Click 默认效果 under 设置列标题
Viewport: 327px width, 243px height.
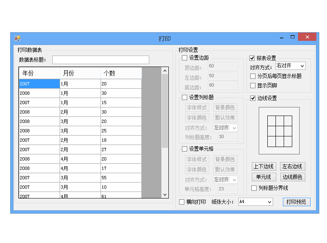pyautogui.click(x=225, y=118)
